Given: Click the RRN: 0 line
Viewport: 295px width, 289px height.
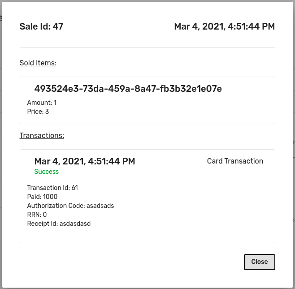Looking at the screenshot, I should coord(37,215).
